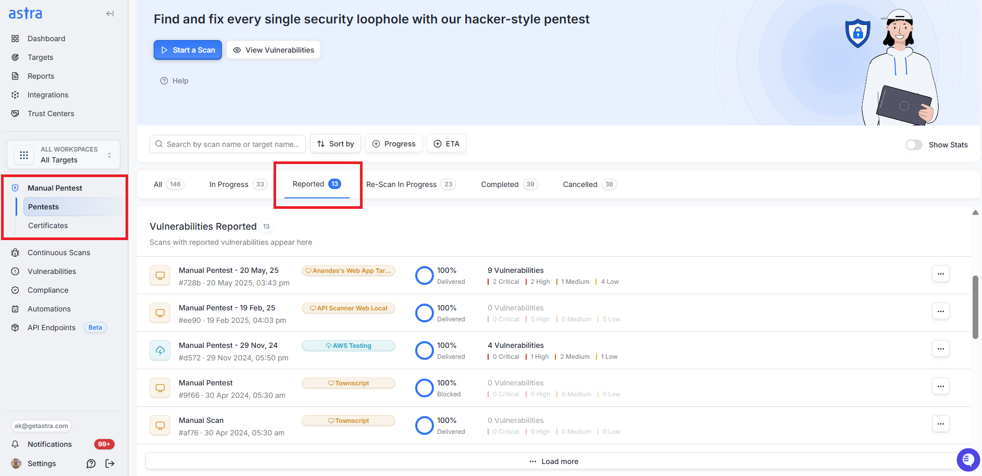Switch to the In Progress tab
The height and width of the screenshot is (476, 982).
[238, 184]
